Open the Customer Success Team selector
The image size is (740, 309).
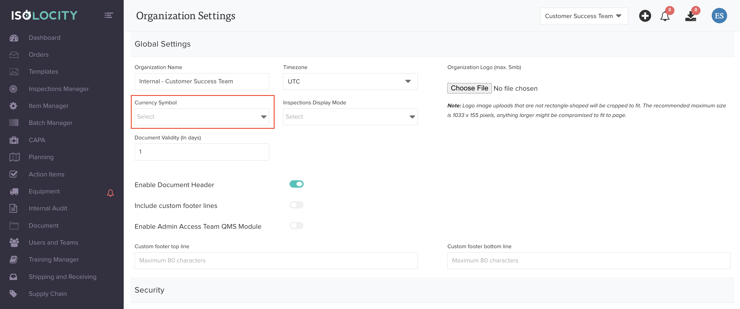tap(583, 16)
